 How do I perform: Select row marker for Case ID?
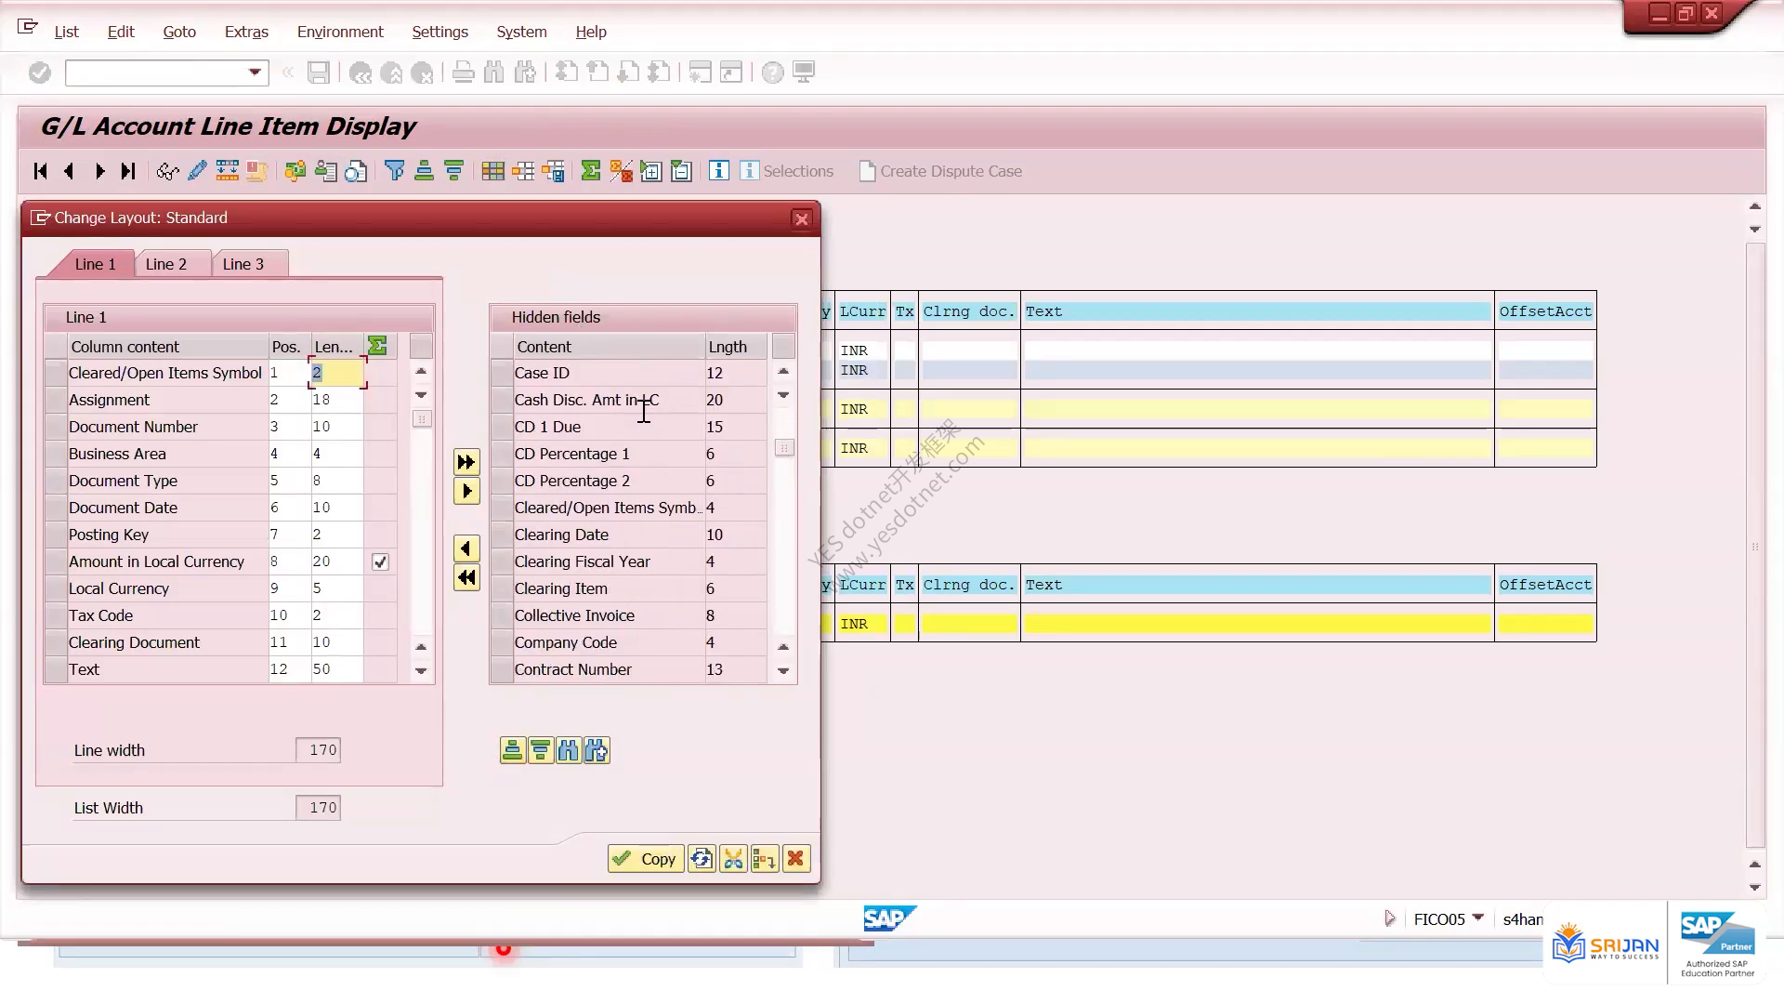502,373
